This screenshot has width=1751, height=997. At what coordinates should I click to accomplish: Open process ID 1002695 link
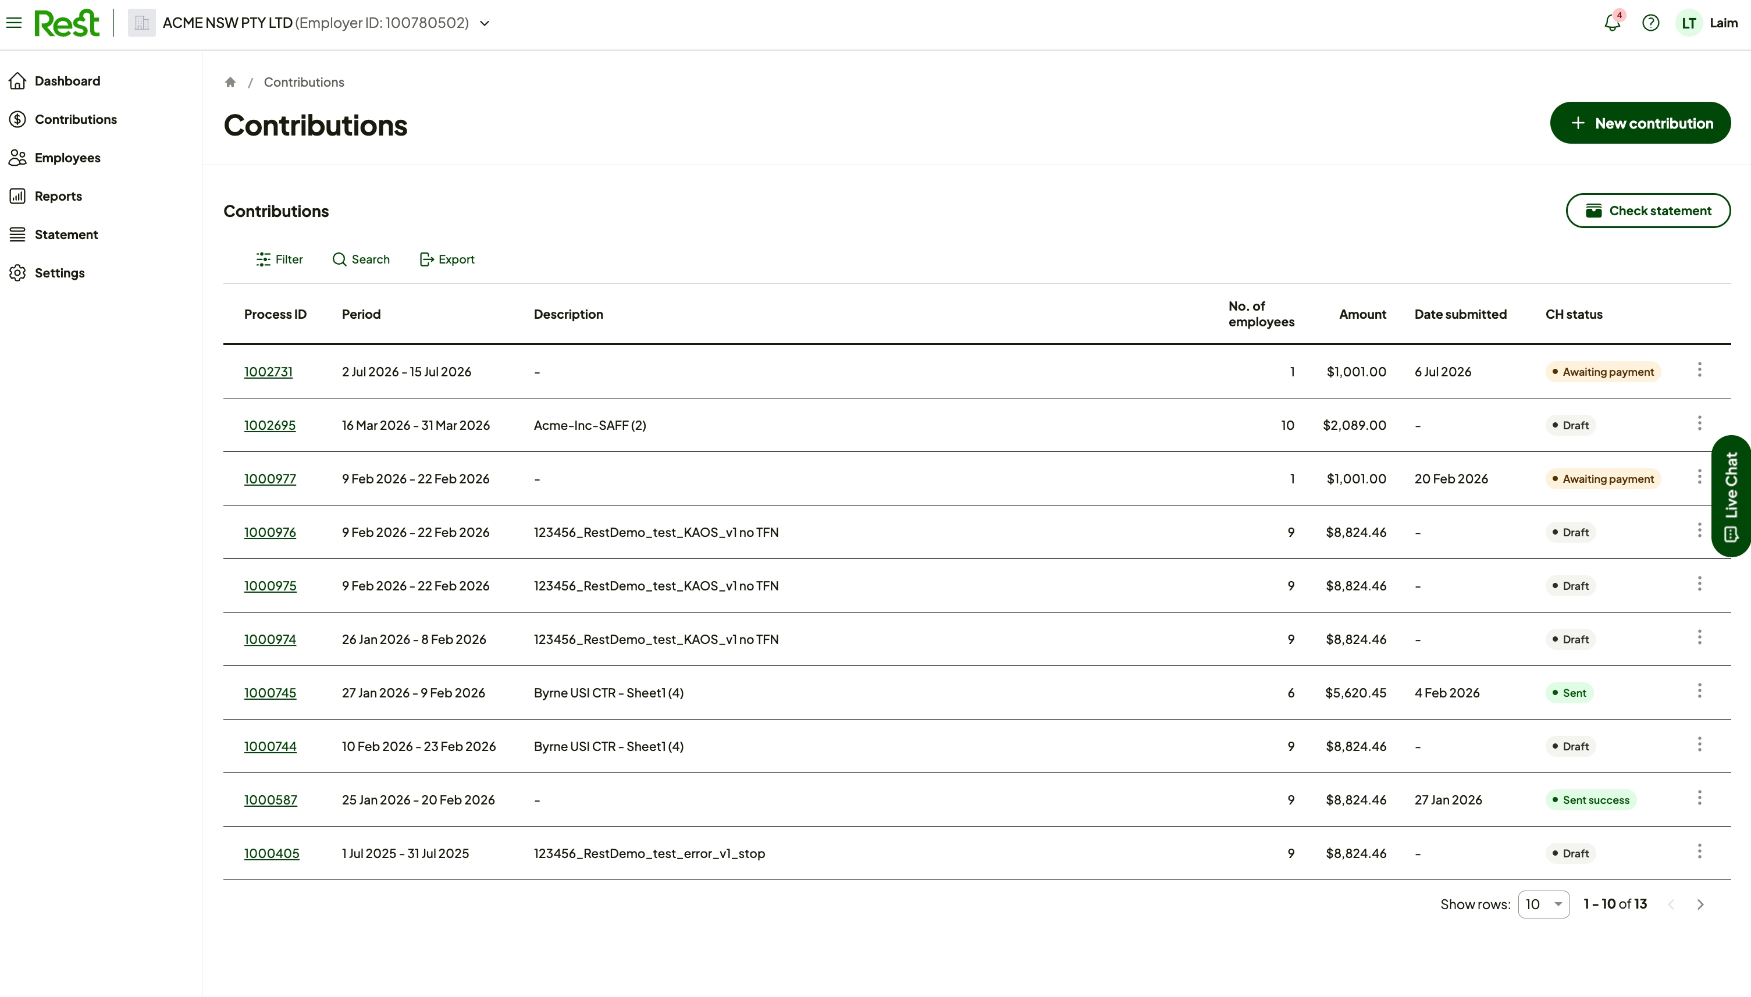[270, 425]
